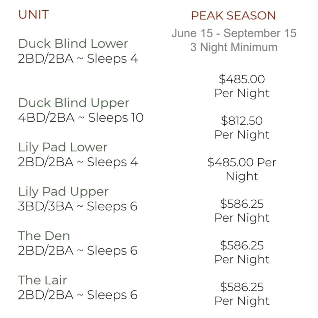Choose The Den unit title
Viewport: 318px width, 318px height.
point(44,236)
